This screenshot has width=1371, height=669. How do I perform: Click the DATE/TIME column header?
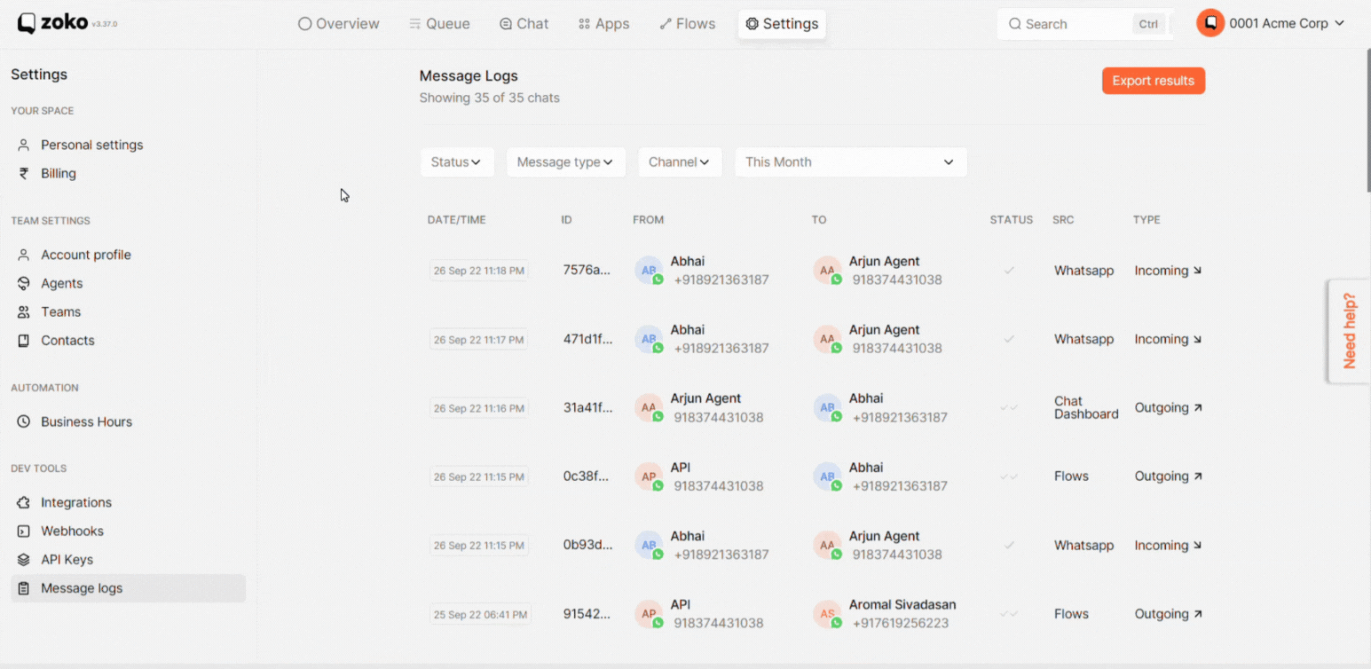coord(457,220)
